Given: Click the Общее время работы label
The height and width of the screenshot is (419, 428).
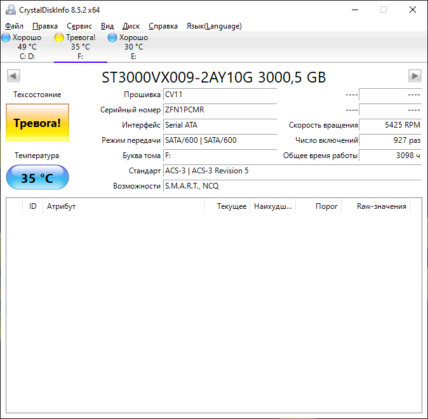Looking at the screenshot, I should tap(320, 156).
